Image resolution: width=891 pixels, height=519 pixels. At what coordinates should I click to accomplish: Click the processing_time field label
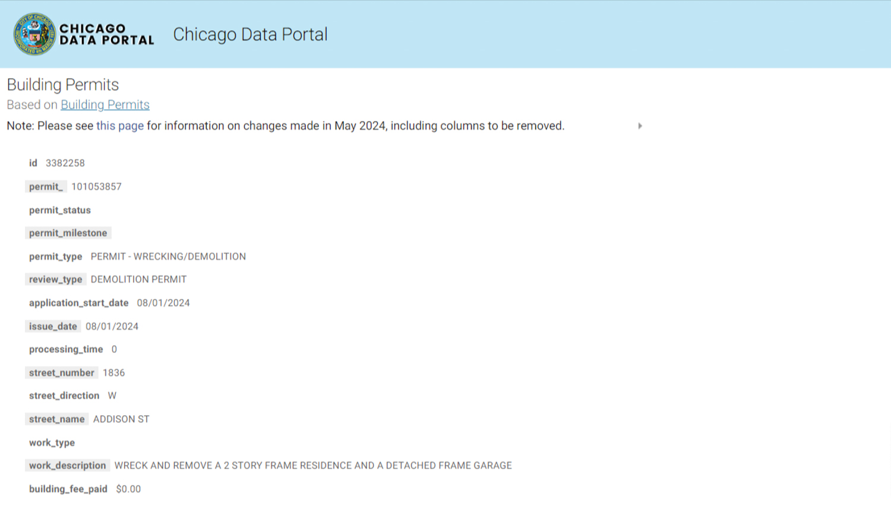pyautogui.click(x=66, y=349)
